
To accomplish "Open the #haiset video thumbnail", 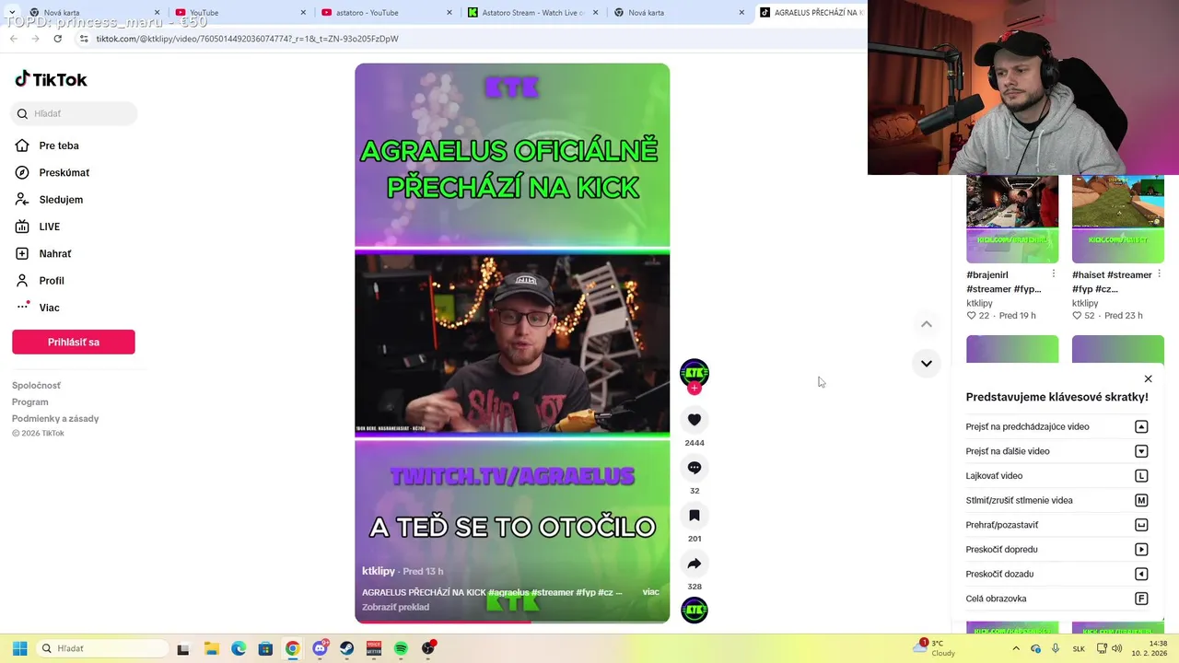I will point(1118,219).
